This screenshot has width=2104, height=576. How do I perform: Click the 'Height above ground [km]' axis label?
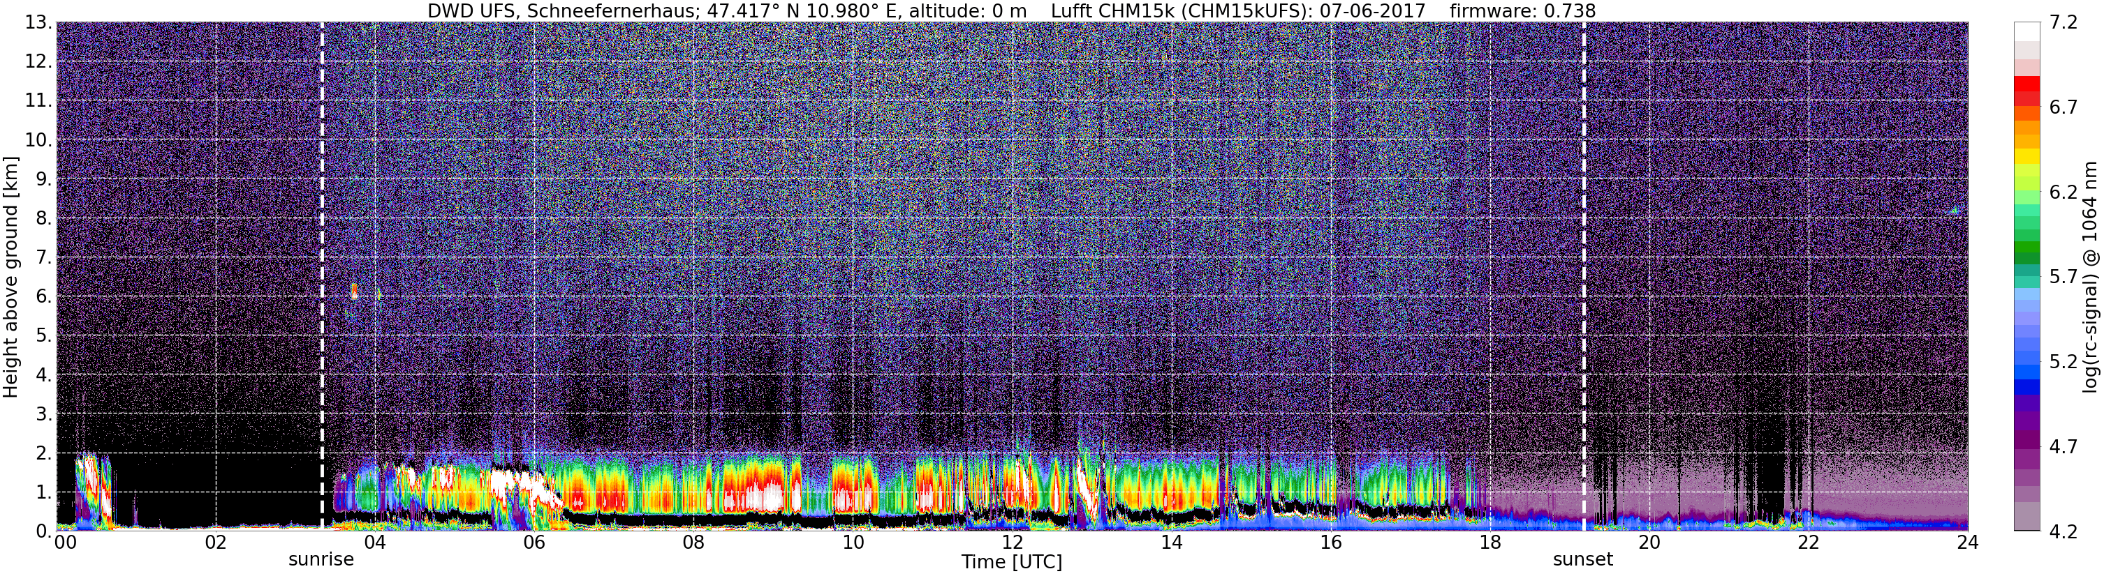10,278
